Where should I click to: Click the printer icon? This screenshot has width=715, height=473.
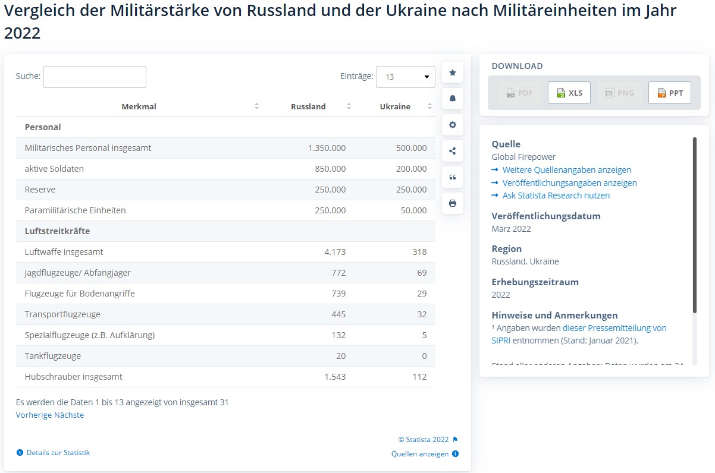point(453,203)
